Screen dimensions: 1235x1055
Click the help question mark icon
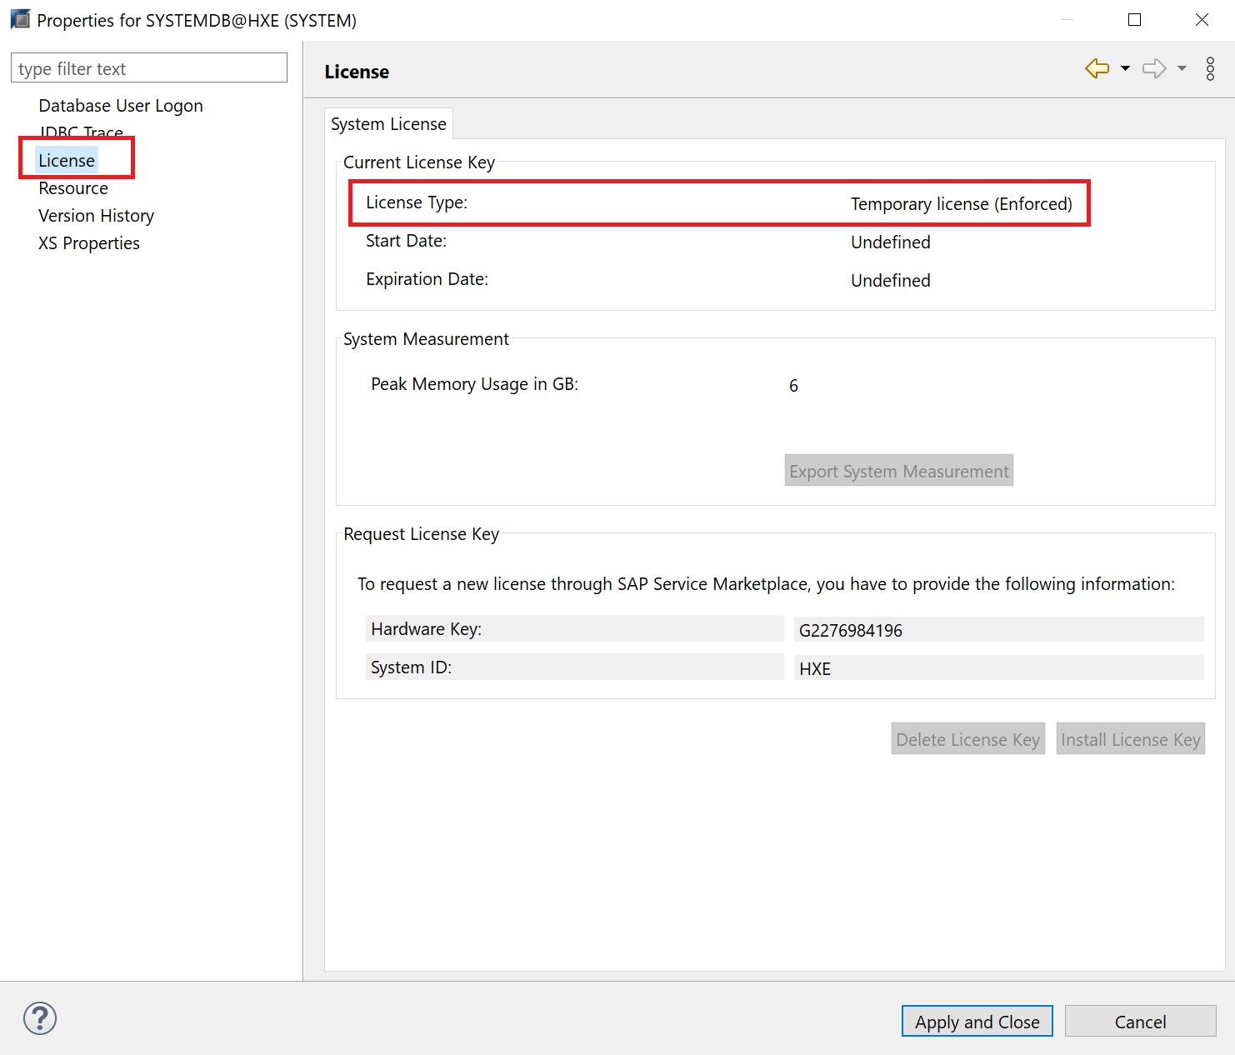click(40, 1018)
